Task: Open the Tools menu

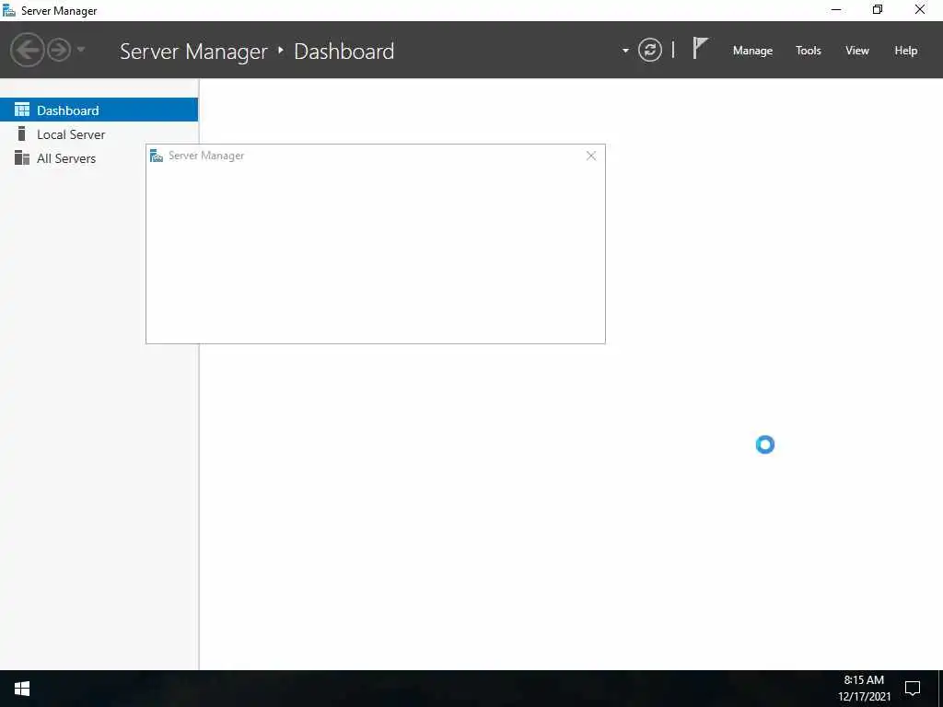Action: point(809,51)
